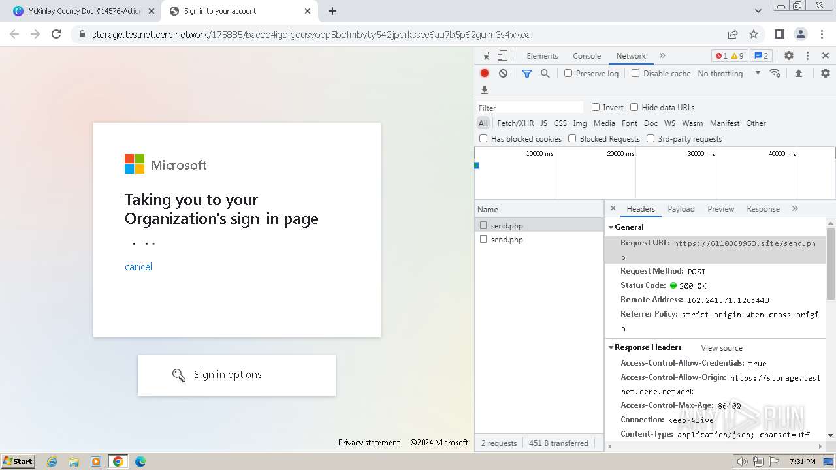Open Microsoft Edge from taskbar
The height and width of the screenshot is (470, 836).
coord(140,462)
